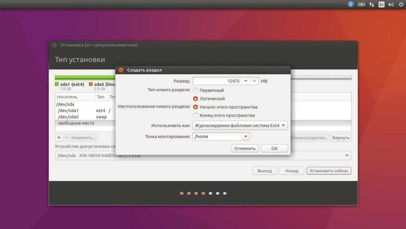Click the accessibility icon in top panel

coord(350,4)
